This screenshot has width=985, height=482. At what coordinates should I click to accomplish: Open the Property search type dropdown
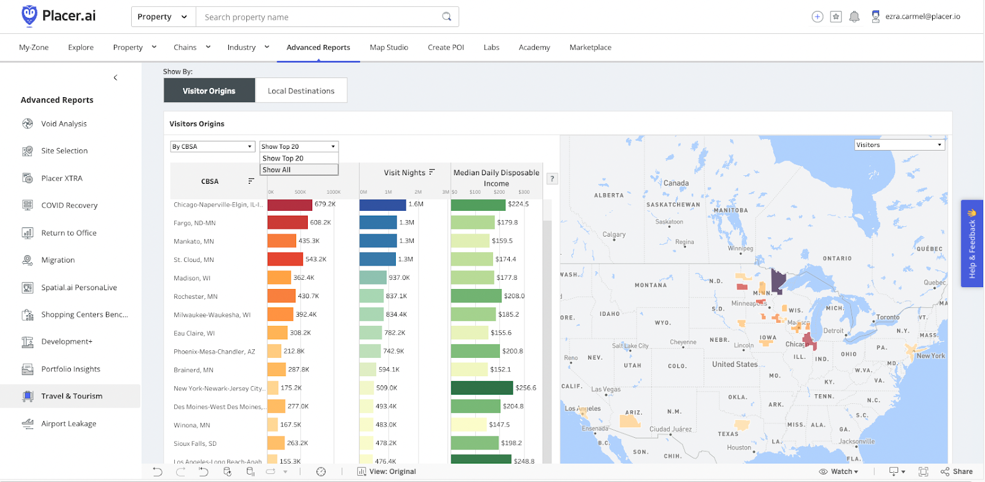(x=163, y=17)
